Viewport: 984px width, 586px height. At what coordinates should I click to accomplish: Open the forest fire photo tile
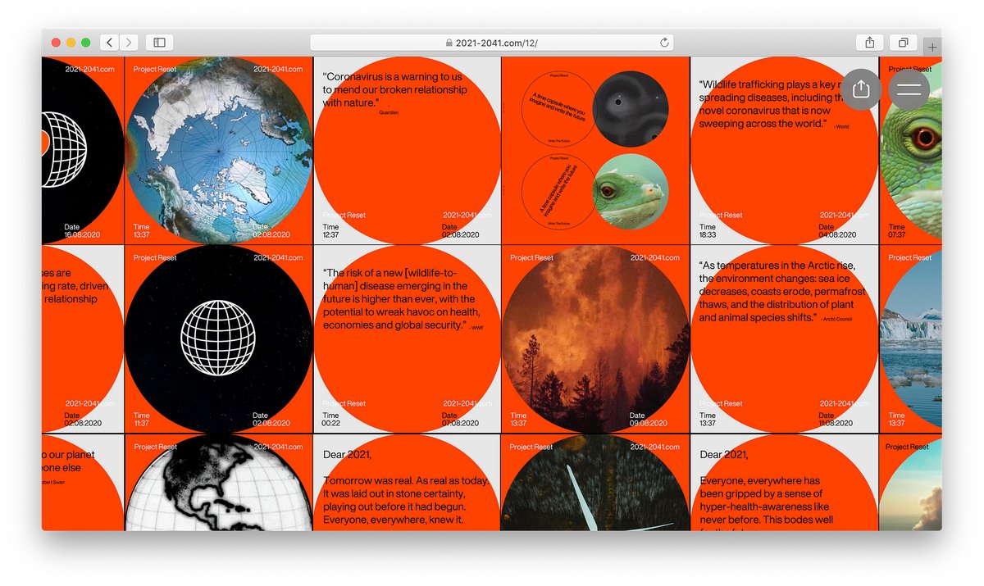595,338
